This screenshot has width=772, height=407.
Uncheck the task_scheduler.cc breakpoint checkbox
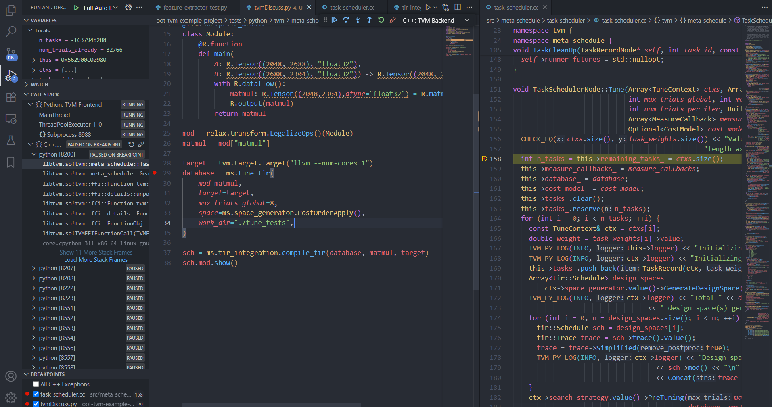(x=36, y=394)
